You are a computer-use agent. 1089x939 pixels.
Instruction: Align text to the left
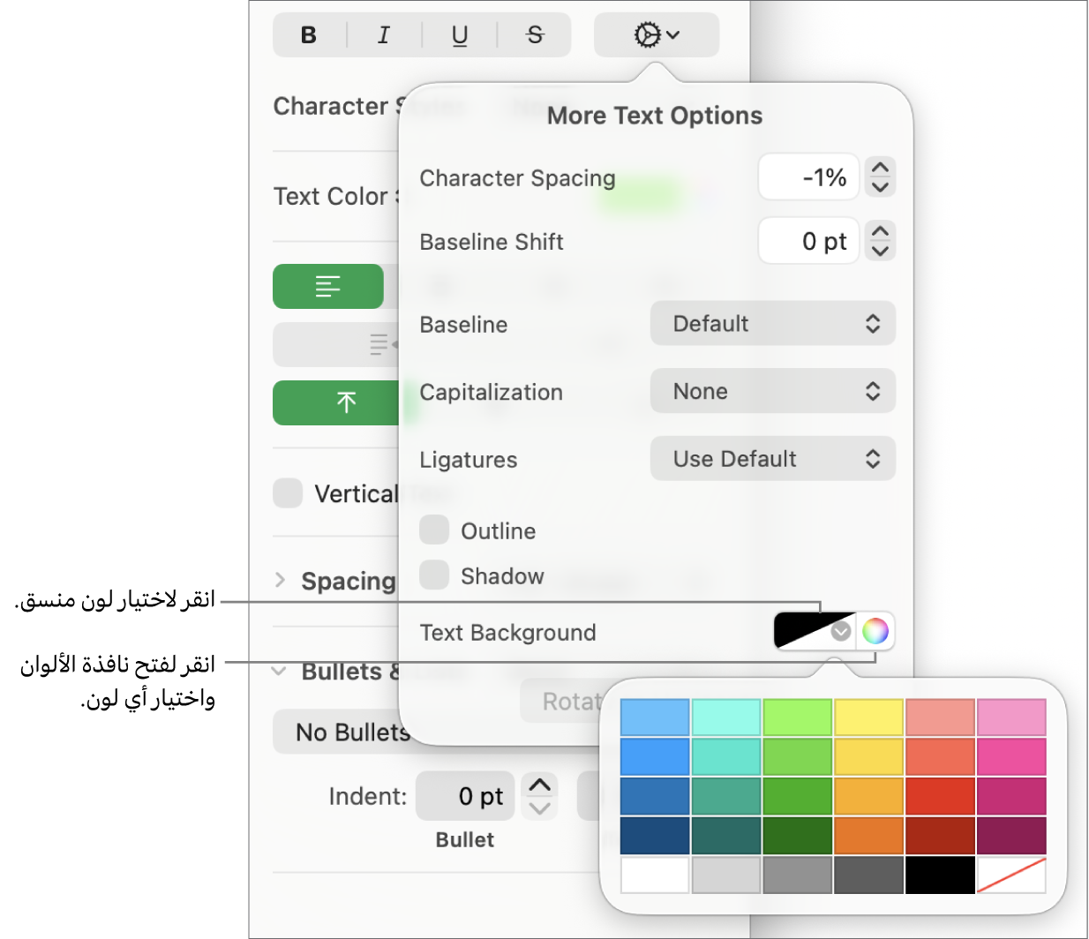click(328, 286)
